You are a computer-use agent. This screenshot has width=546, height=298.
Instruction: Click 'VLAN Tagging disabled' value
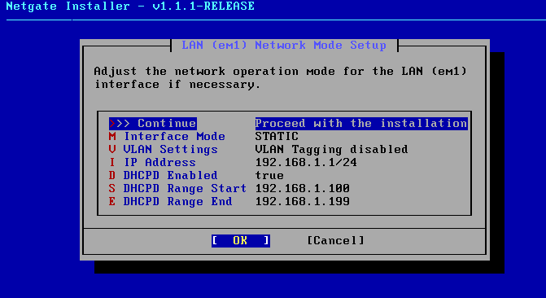point(331,150)
